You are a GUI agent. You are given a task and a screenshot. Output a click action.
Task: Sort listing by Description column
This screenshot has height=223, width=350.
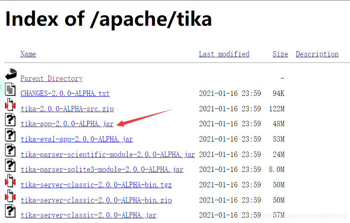[317, 54]
